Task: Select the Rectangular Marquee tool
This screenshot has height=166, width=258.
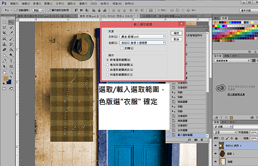Action: click(4, 22)
